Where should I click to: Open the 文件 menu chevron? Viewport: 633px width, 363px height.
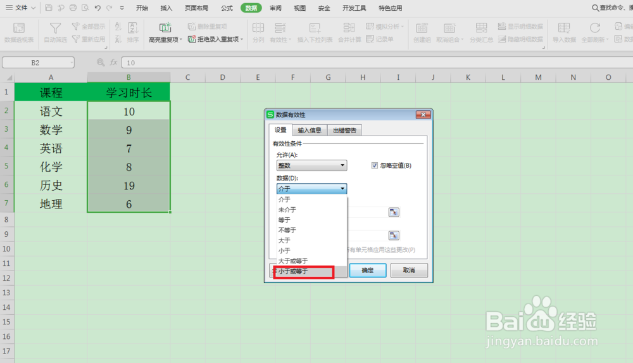pos(34,8)
